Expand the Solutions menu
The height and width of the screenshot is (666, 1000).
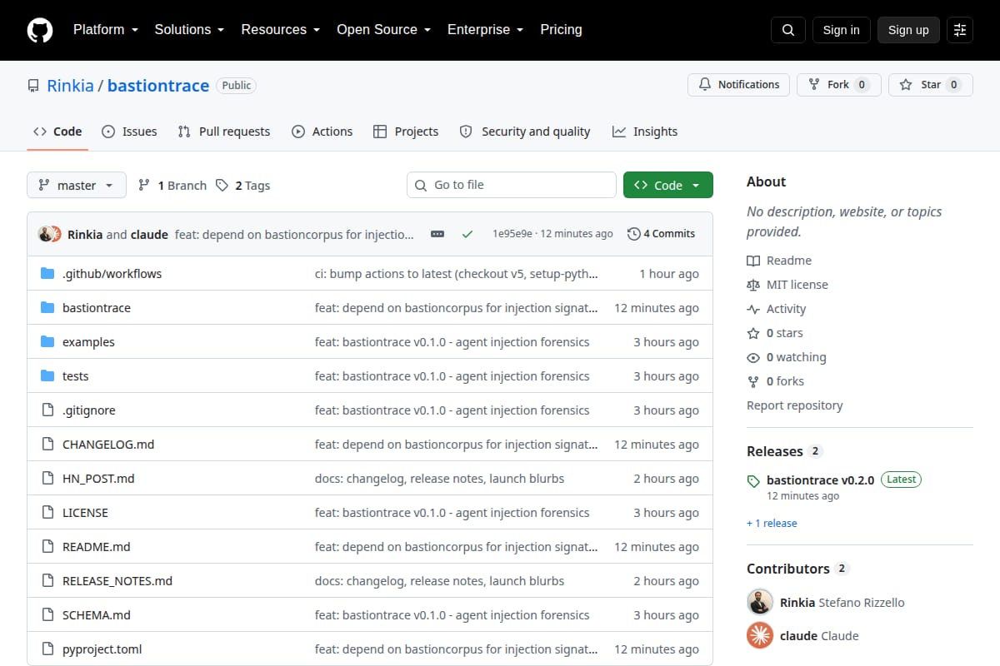(x=189, y=30)
